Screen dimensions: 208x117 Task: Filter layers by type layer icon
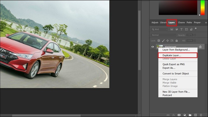click(181, 29)
